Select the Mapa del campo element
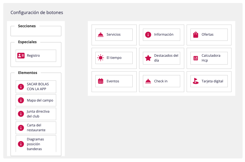This screenshot has width=245, height=162. point(36,100)
